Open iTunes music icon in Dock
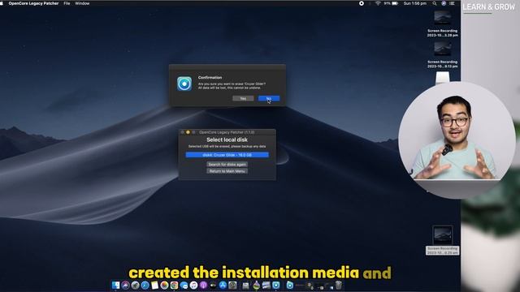520x292 pixels. click(193, 285)
